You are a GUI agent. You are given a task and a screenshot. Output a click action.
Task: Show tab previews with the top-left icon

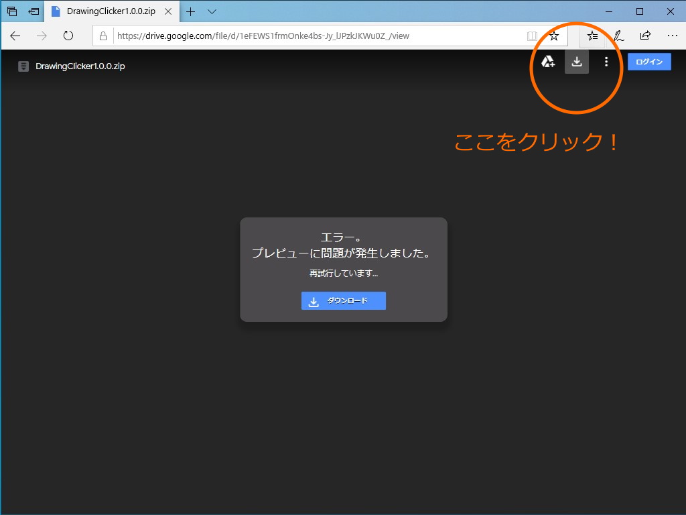click(x=11, y=11)
